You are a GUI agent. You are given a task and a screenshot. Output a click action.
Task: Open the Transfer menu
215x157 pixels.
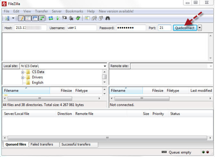pos(41,11)
